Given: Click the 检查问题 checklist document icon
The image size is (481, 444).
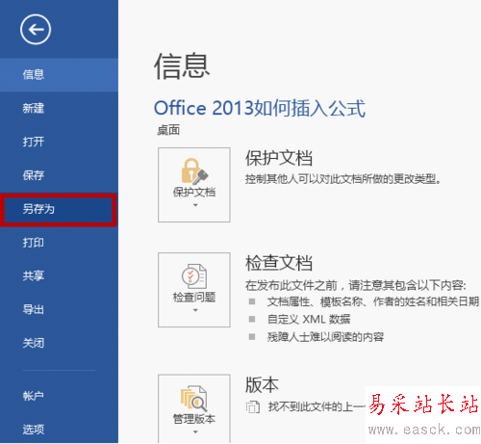Looking at the screenshot, I should coord(194,276).
